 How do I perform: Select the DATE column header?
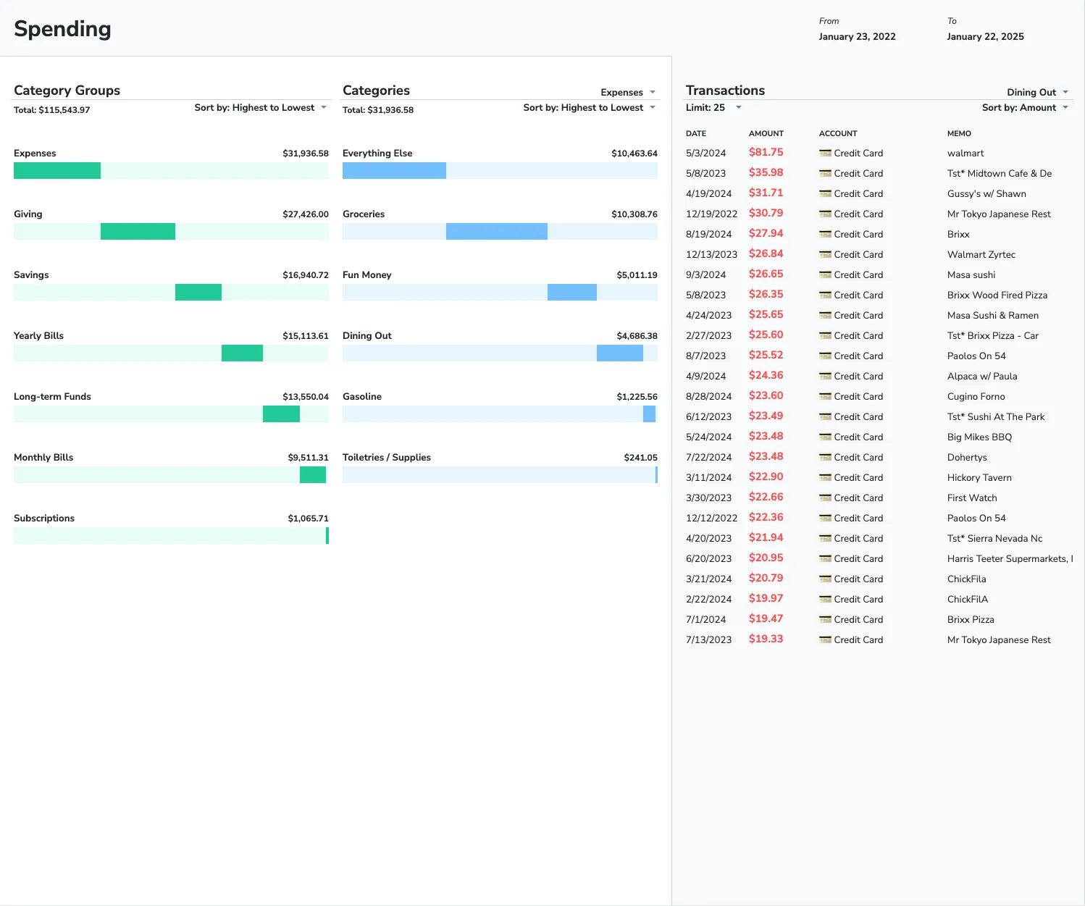click(x=697, y=133)
